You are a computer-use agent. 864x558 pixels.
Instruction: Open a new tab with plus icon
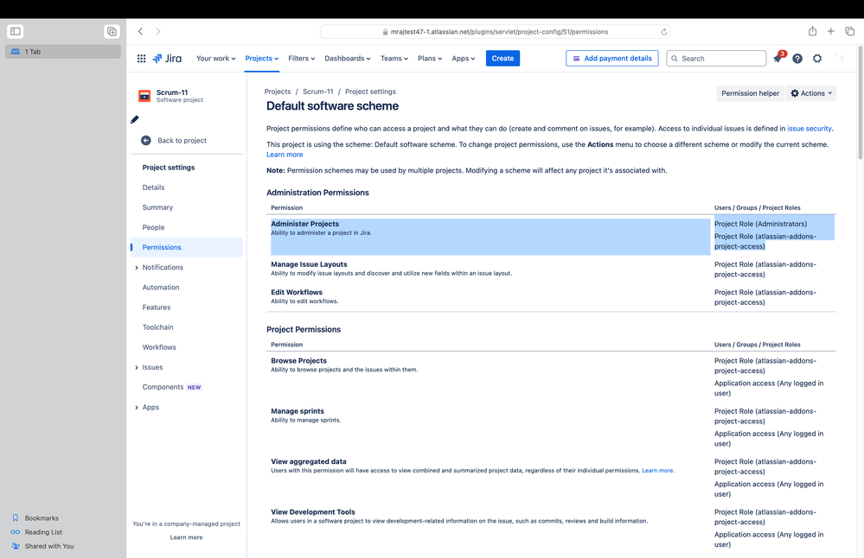coord(830,31)
